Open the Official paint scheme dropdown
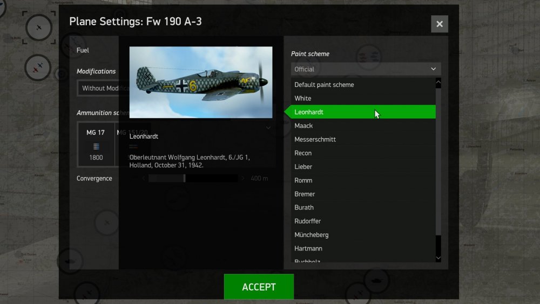 (x=366, y=69)
